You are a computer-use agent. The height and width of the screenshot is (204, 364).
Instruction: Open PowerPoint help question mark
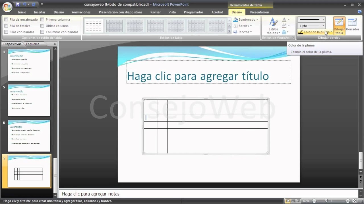click(359, 12)
